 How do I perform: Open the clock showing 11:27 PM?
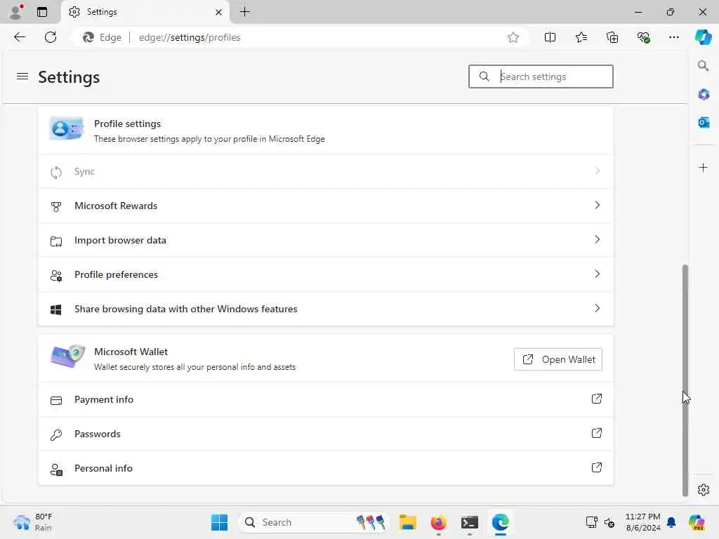click(x=643, y=522)
